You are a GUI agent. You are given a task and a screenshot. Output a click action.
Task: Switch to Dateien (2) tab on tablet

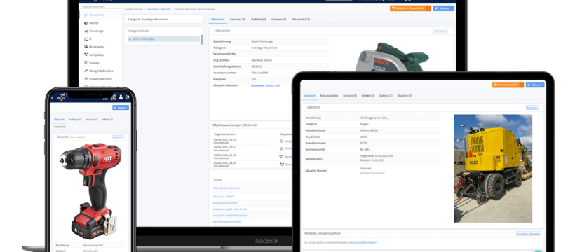[x=386, y=96]
